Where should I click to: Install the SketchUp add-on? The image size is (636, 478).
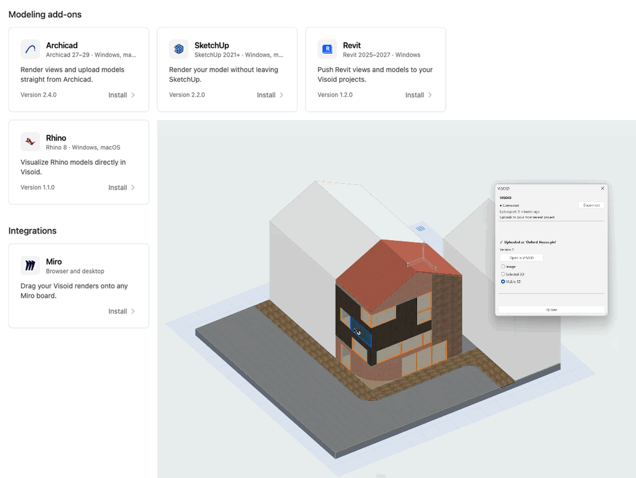[x=270, y=95]
